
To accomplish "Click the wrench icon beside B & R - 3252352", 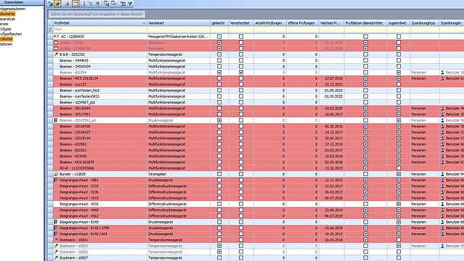I will 56,54.
